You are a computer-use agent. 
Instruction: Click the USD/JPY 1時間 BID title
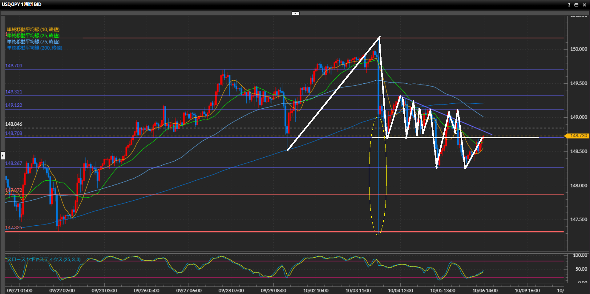(x=22, y=4)
